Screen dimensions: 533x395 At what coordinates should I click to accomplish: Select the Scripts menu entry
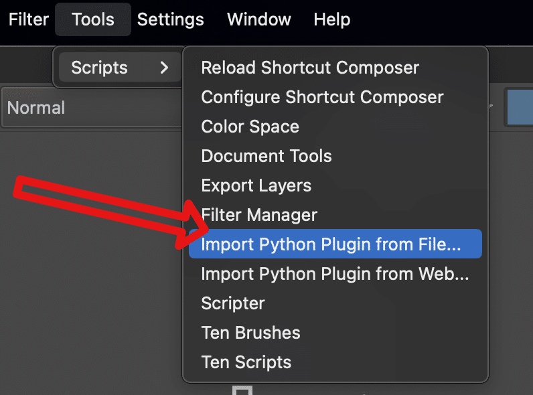[120, 68]
